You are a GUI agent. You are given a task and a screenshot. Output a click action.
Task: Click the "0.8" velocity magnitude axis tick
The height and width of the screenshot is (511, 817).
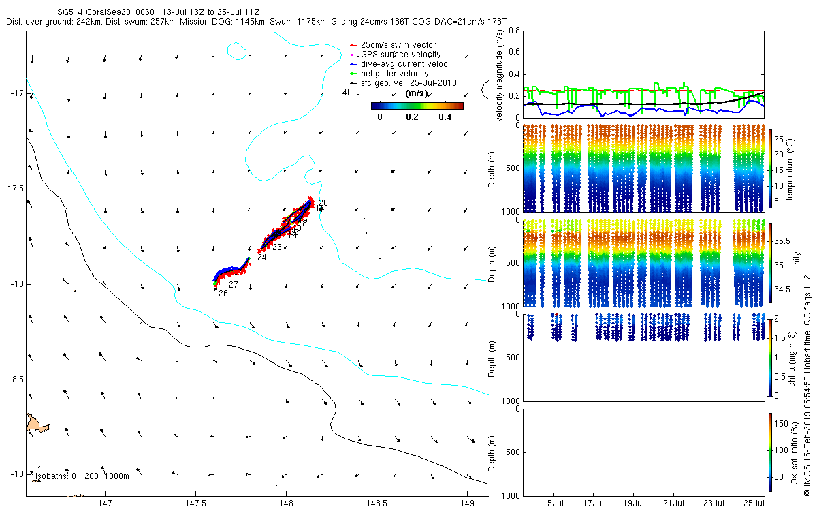tap(513, 31)
